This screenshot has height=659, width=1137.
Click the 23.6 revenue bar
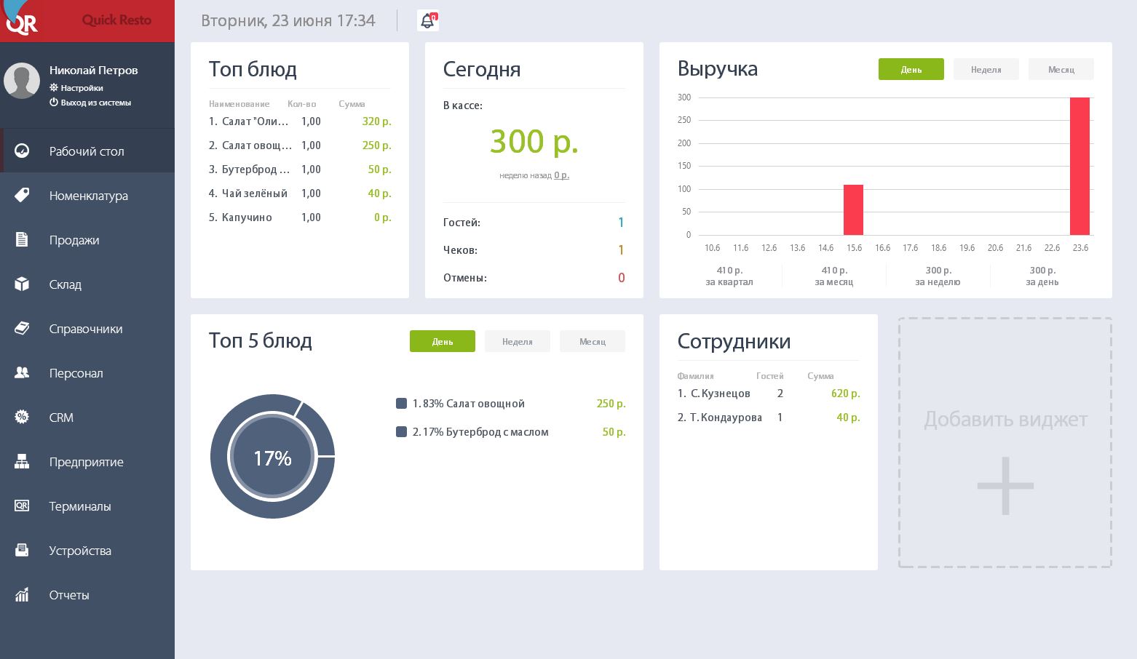(1080, 166)
